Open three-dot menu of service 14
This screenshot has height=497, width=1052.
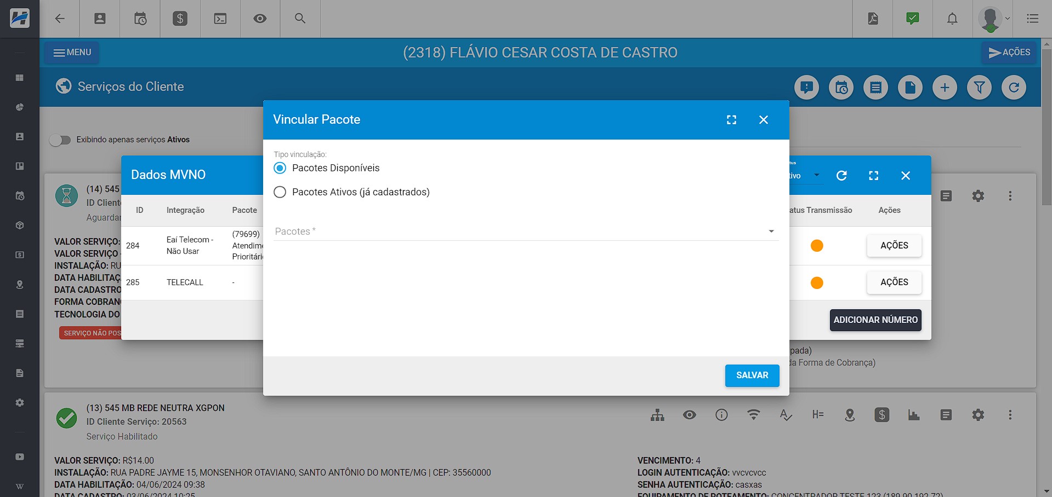tap(1010, 196)
